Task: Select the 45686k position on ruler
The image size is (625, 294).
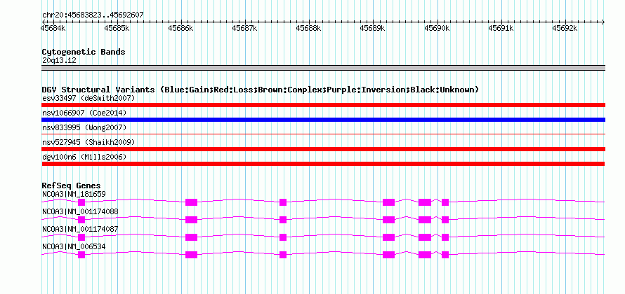Action: click(181, 28)
